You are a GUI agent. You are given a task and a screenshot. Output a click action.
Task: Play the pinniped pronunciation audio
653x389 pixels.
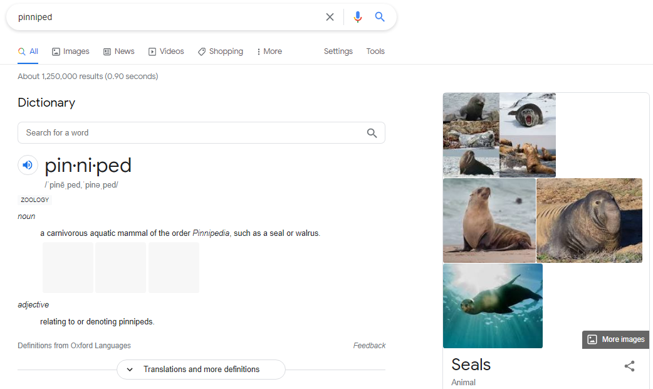pos(28,166)
